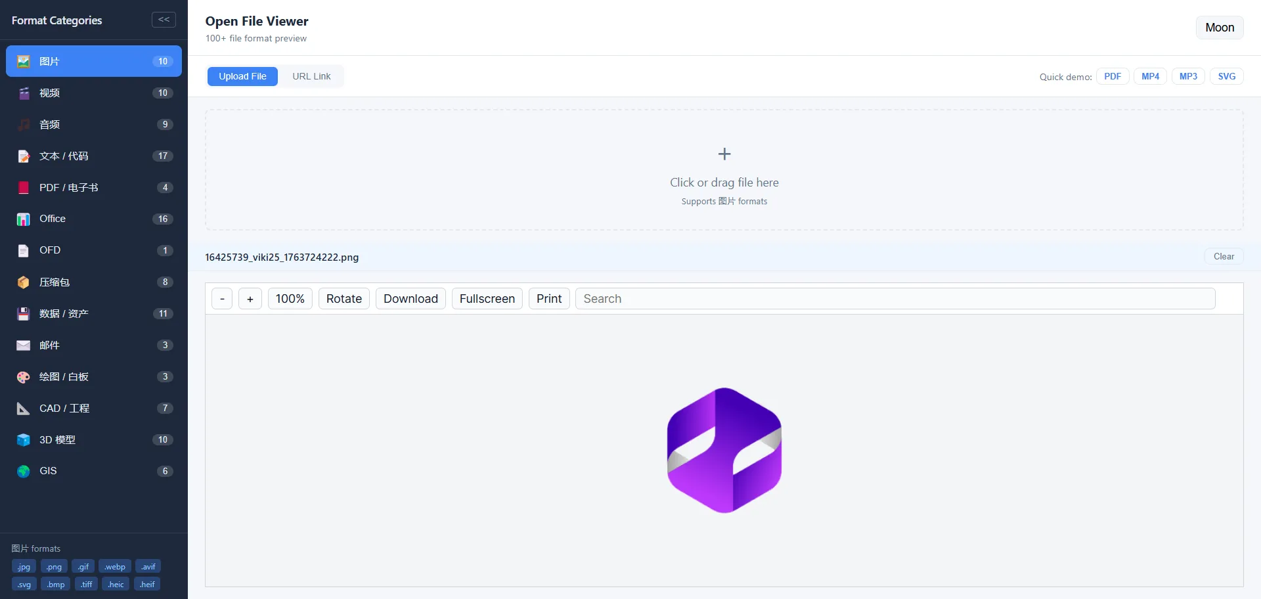This screenshot has width=1261, height=599.
Task: Click the 视频 clapperboard icon
Action: coord(24,93)
